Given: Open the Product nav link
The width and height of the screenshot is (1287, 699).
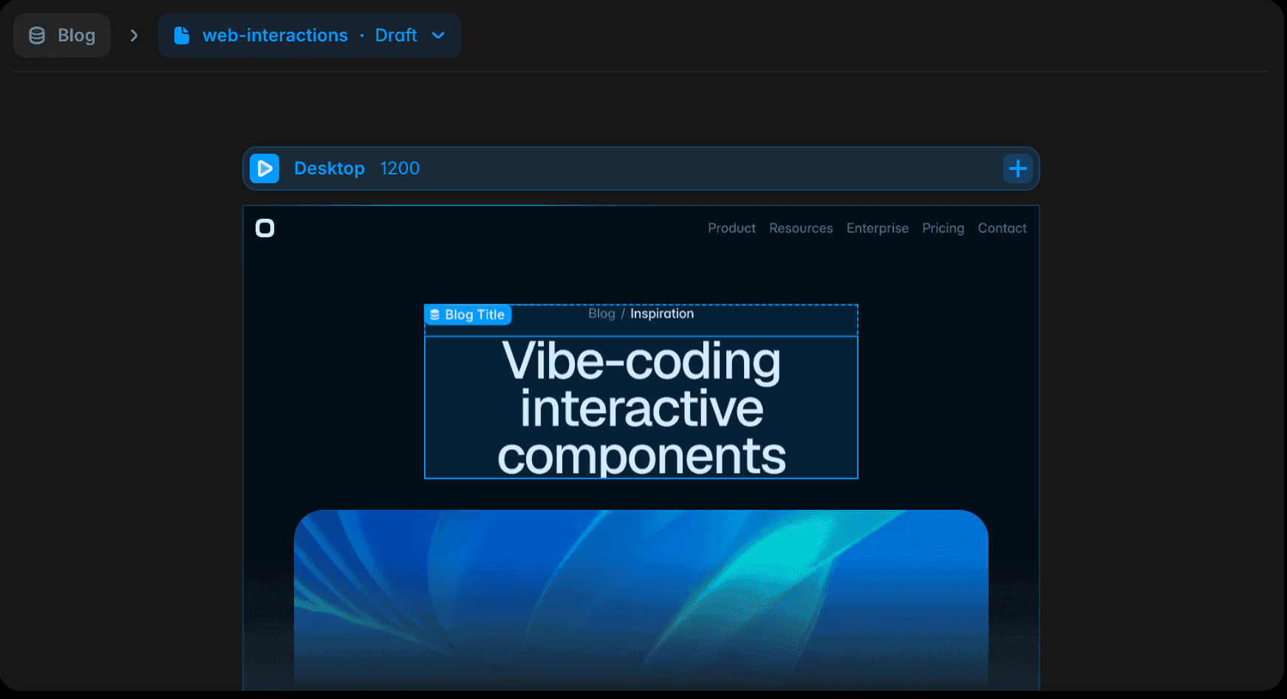Looking at the screenshot, I should pos(731,228).
